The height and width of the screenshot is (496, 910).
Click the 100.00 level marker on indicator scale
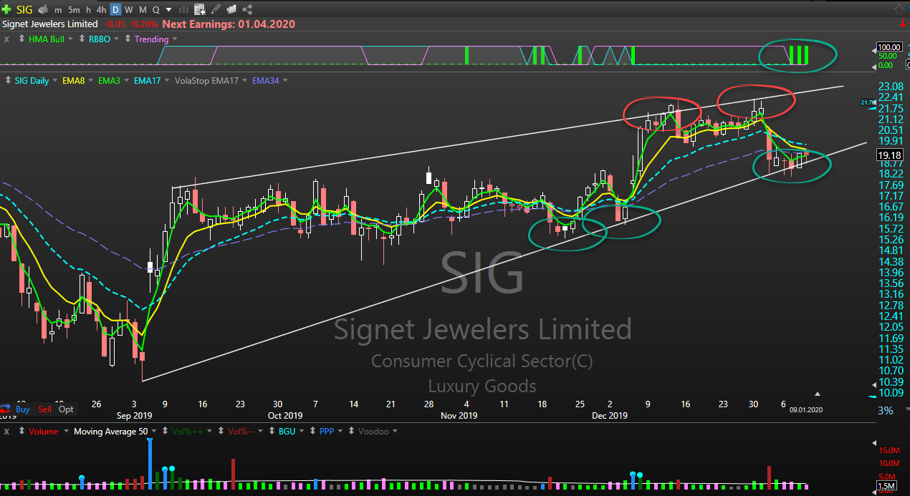tap(889, 47)
